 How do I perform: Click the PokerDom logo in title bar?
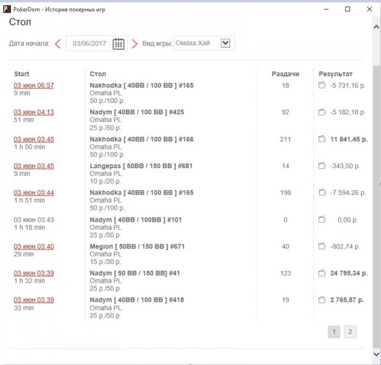point(7,9)
